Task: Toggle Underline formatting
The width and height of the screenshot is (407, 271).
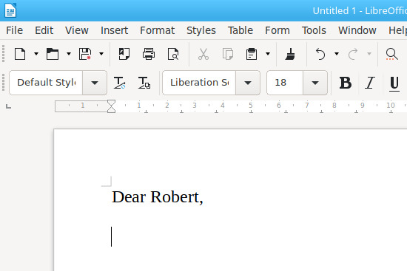Action: pyautogui.click(x=394, y=83)
